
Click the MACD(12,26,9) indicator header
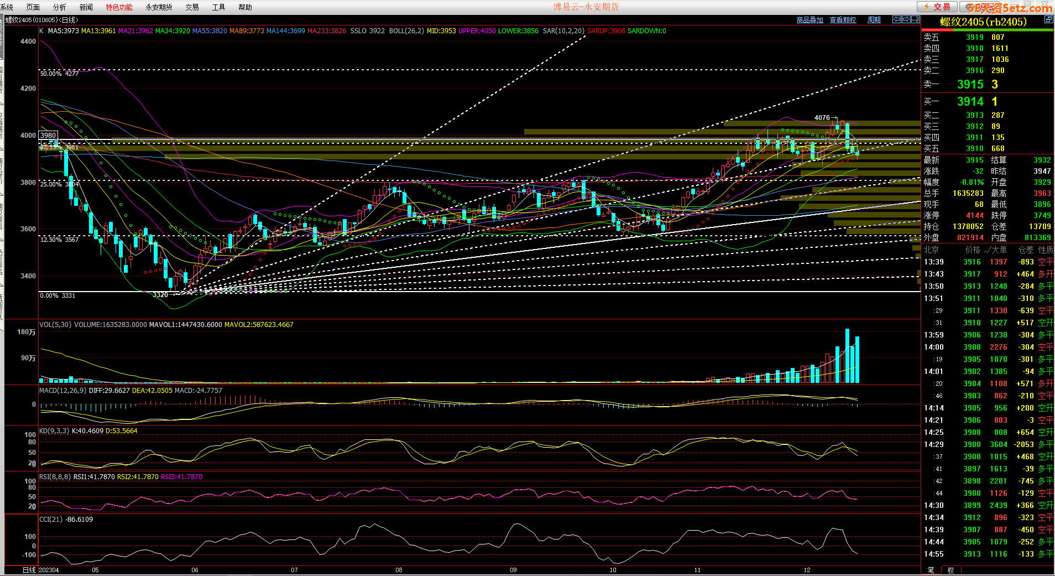coord(62,391)
